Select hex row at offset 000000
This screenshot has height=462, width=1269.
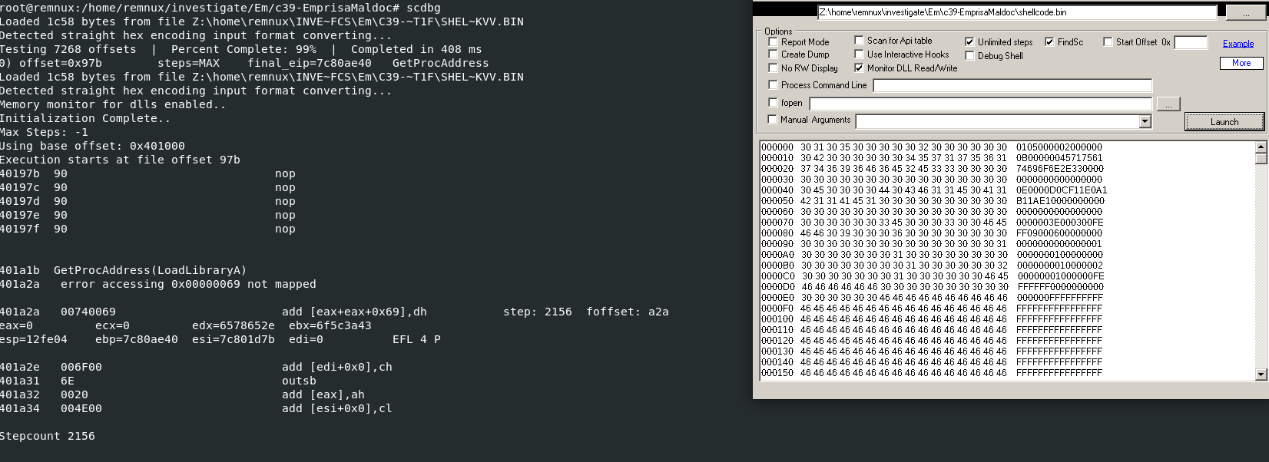[x=932, y=147]
